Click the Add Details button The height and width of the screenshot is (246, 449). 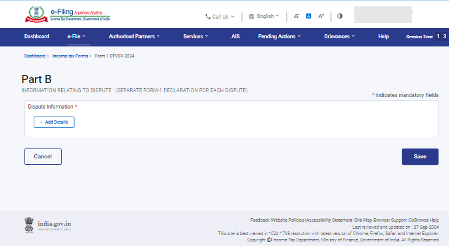click(x=54, y=122)
